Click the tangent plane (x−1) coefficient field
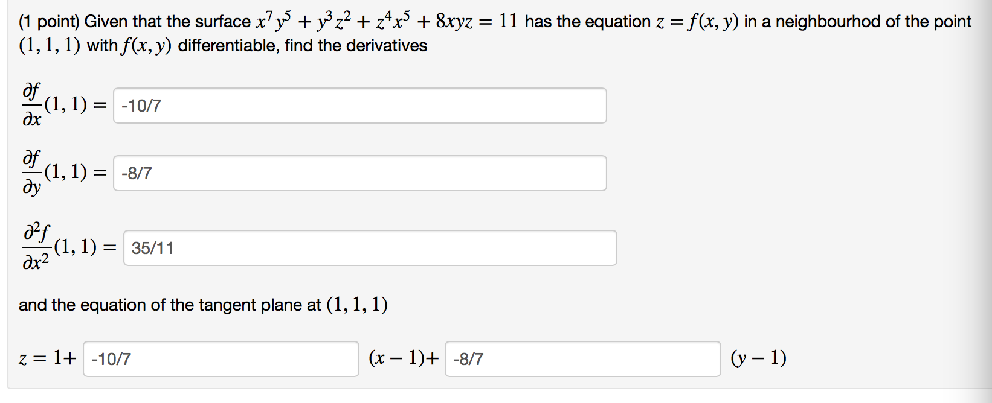Image resolution: width=992 pixels, height=403 pixels. pyautogui.click(x=221, y=359)
